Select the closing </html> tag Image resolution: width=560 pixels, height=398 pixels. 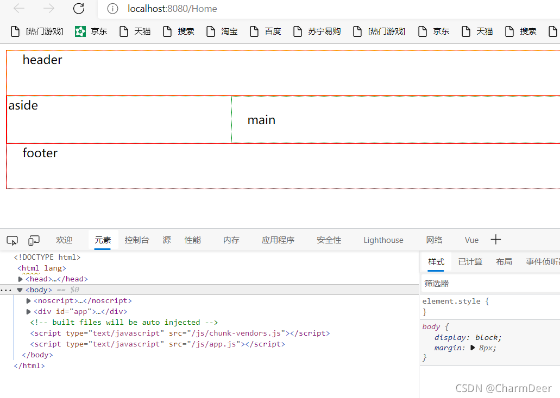pos(29,366)
